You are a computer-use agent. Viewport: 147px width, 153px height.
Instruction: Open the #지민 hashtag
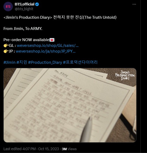22,62
